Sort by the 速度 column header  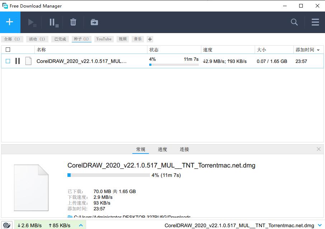click(x=228, y=50)
